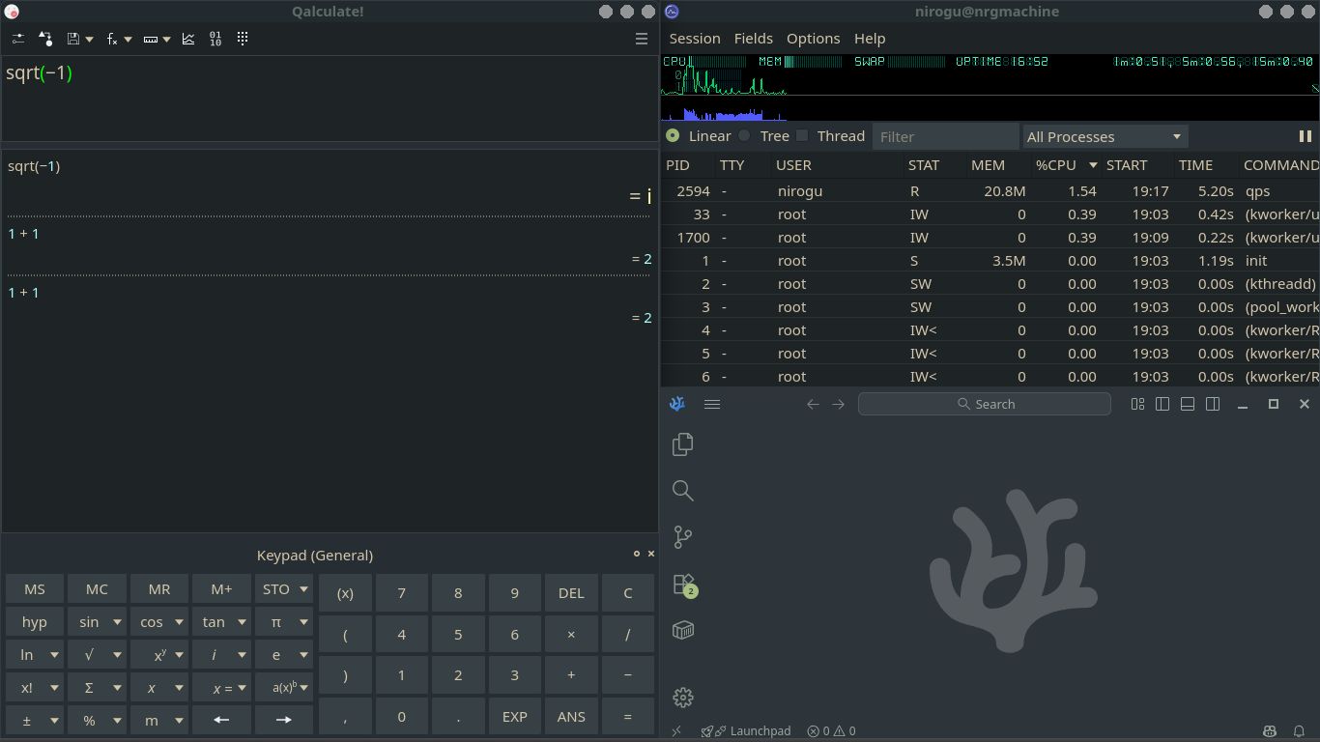1320x742 pixels.
Task: Select the number bases (01 10) icon in Qalculate
Action: (x=215, y=38)
